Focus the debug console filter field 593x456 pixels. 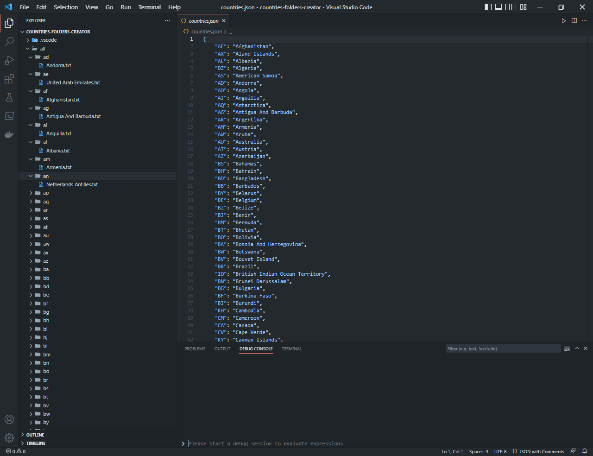point(504,348)
